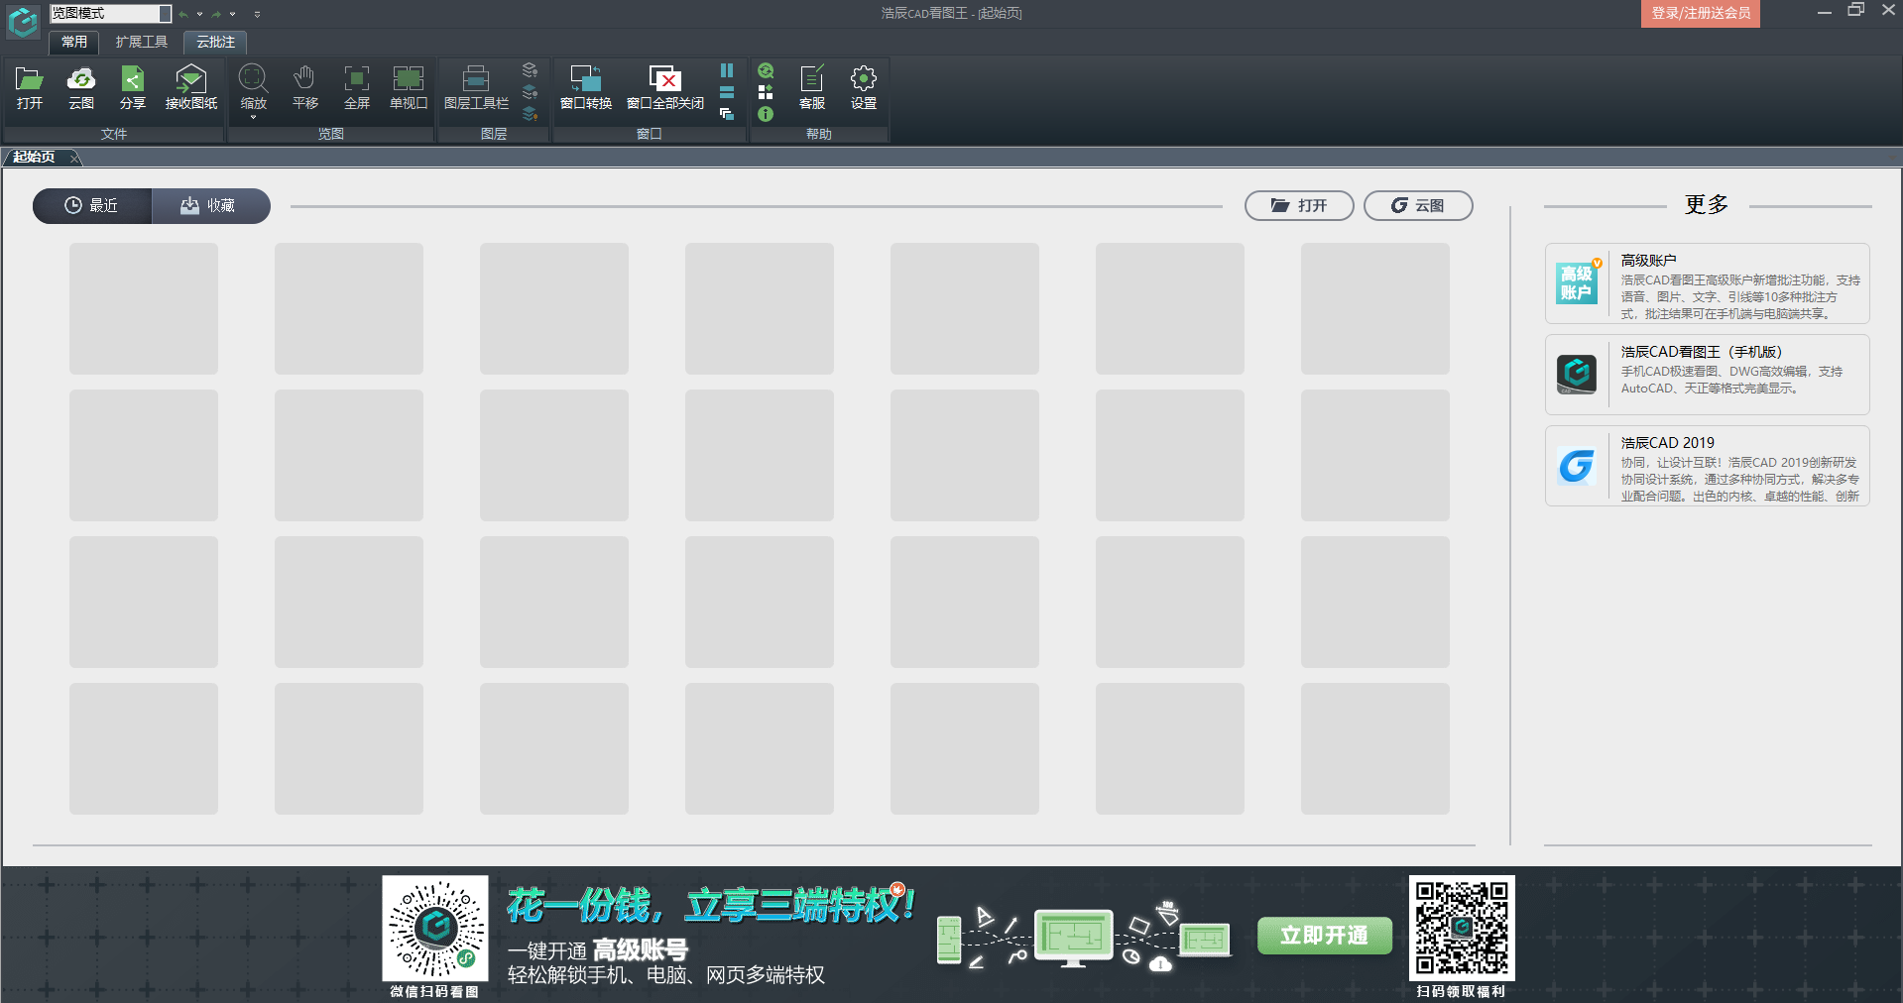Select the 缩放 zoom tool
The width and height of the screenshot is (1903, 1003).
254,88
